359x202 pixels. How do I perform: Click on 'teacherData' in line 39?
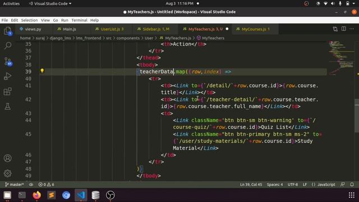click(x=157, y=72)
